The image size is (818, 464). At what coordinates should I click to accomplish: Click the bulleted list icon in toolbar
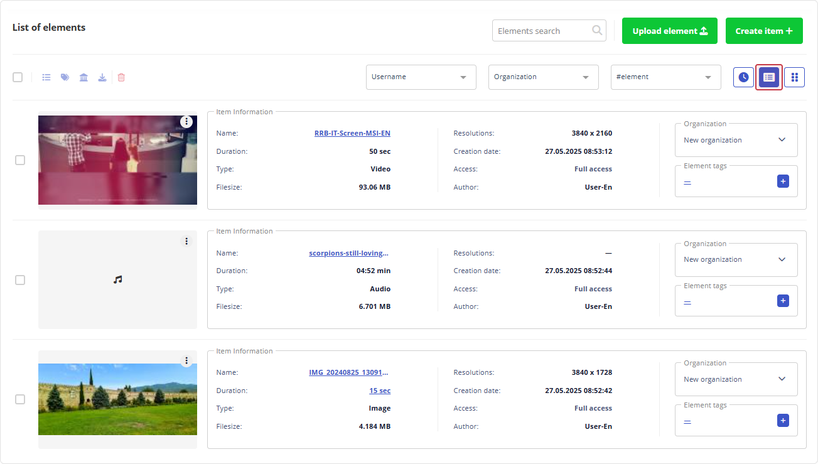click(x=46, y=77)
